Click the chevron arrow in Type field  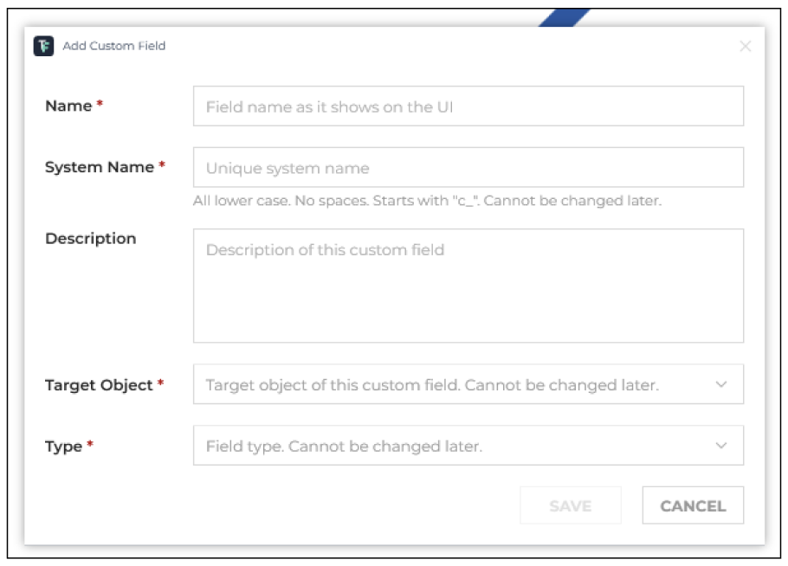[721, 446]
